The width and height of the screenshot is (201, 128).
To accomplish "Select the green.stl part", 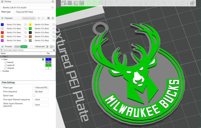I will click(11, 65).
